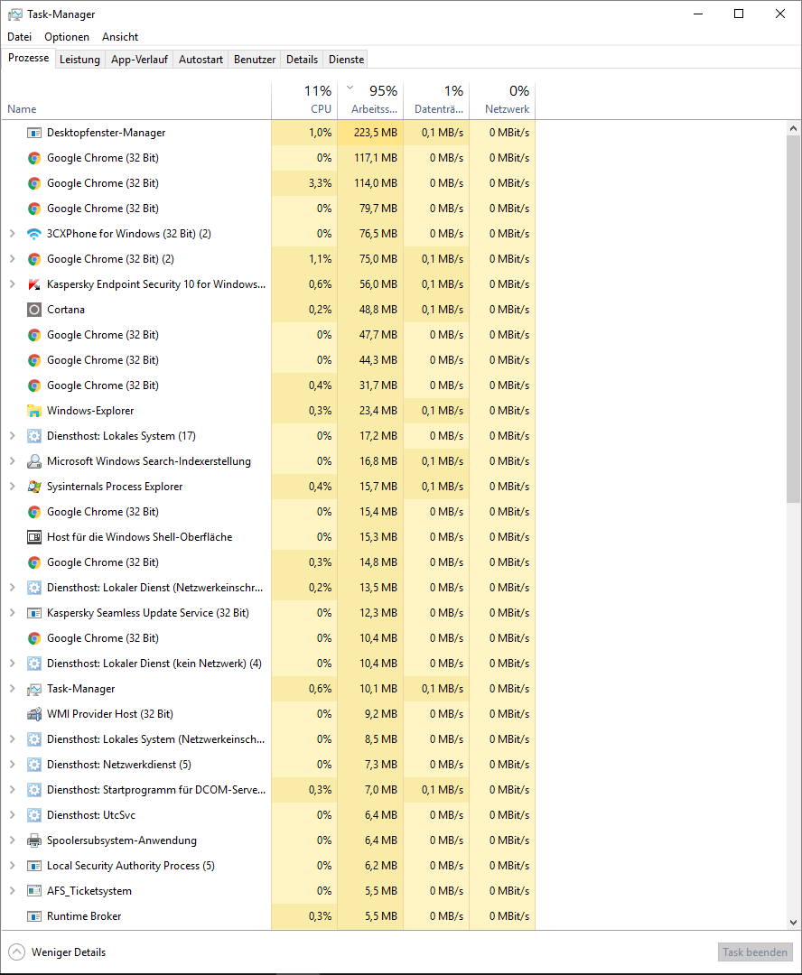Switch to the Leistung tab
The width and height of the screenshot is (802, 975).
point(79,60)
